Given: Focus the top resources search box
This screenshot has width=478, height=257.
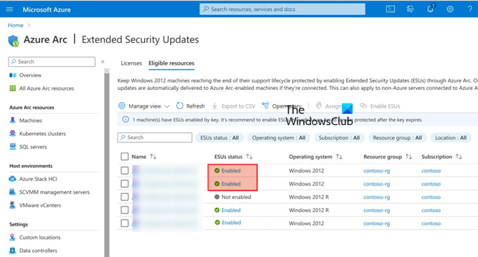Looking at the screenshot, I should point(282,9).
